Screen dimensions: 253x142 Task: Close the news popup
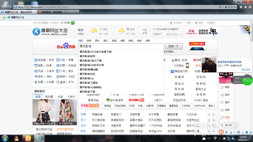(x=250, y=59)
